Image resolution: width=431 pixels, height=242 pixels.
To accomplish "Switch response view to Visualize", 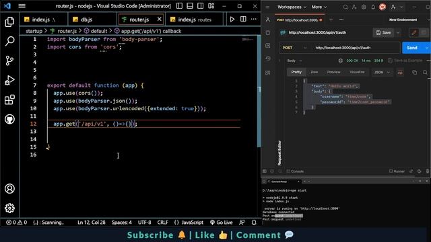I will 357,72.
